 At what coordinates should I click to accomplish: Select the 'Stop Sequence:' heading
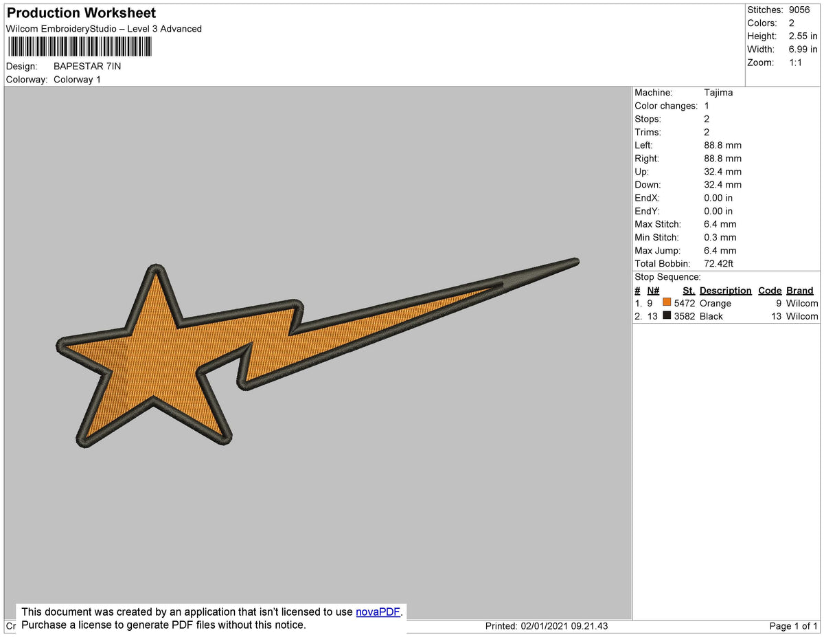click(667, 277)
